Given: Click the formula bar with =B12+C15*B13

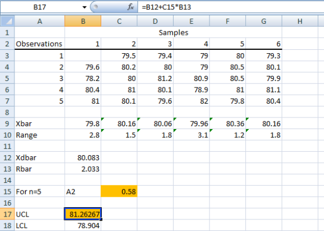Looking at the screenshot, I should coord(231,8).
